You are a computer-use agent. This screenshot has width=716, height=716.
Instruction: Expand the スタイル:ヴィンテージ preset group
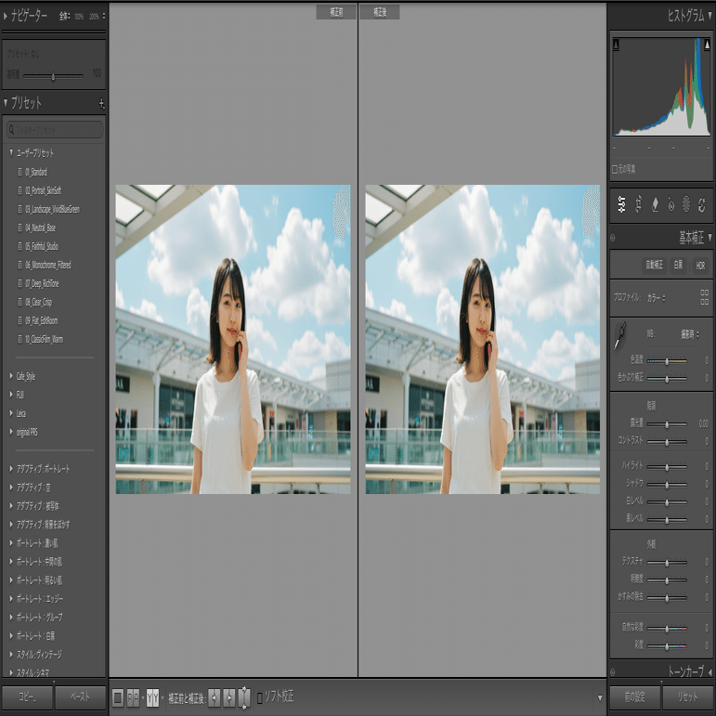[x=11, y=655]
